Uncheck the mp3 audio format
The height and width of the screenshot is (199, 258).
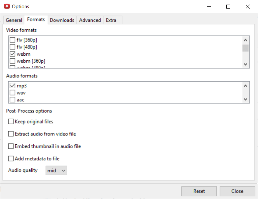coord(13,85)
